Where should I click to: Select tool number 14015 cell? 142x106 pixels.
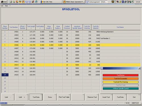[14, 75]
